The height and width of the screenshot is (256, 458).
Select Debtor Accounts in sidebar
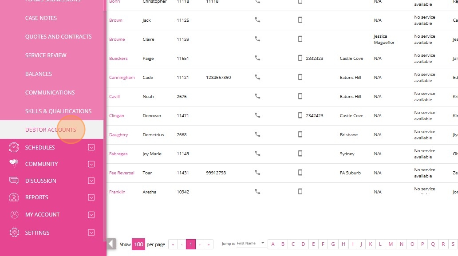click(x=51, y=130)
